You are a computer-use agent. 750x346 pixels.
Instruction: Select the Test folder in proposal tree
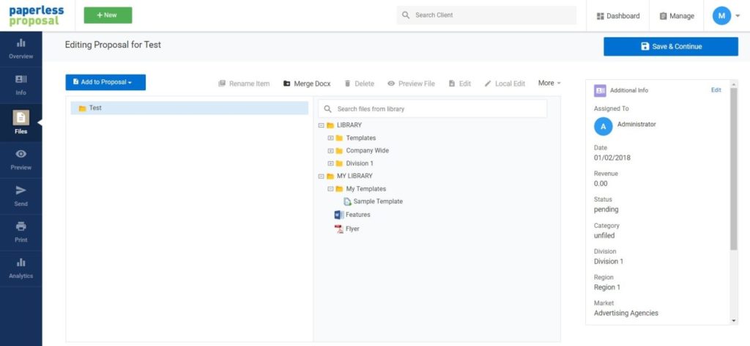pyautogui.click(x=190, y=108)
